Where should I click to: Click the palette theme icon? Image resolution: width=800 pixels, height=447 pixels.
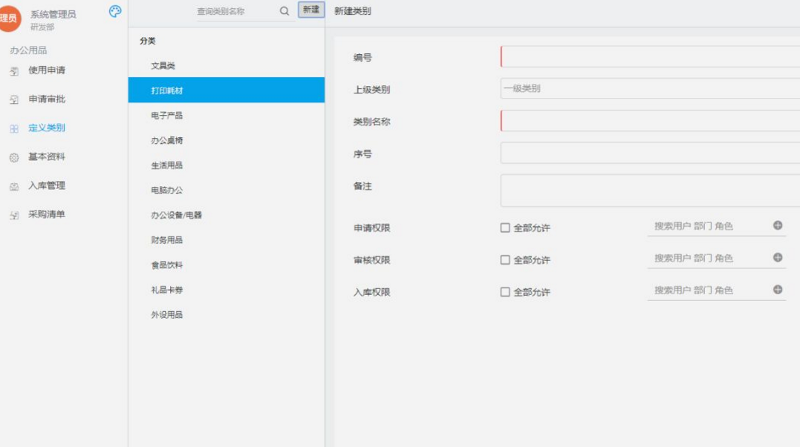tap(115, 11)
